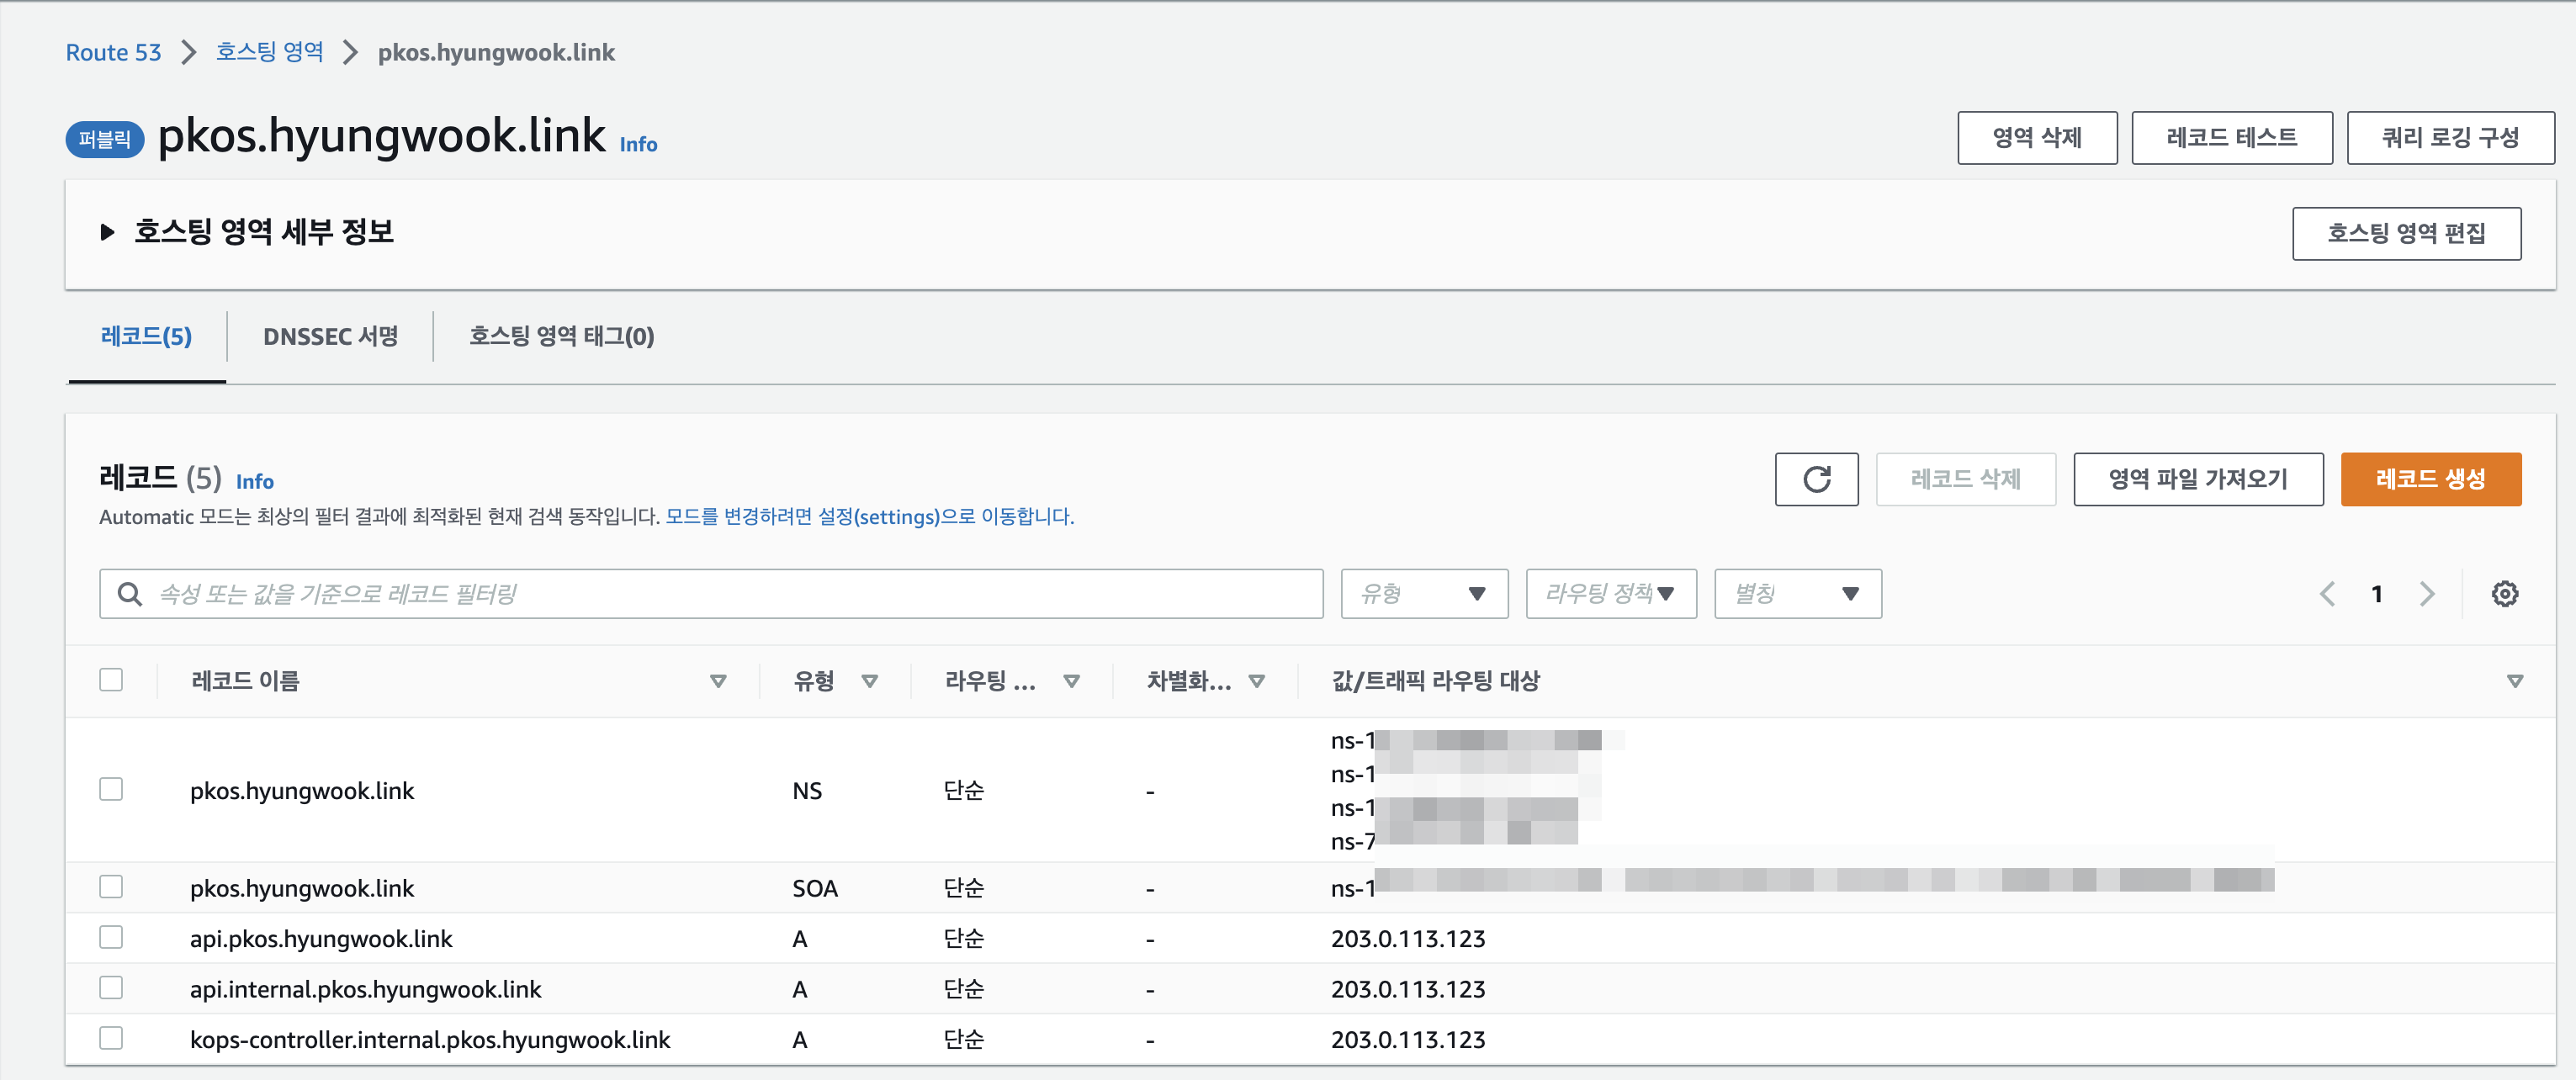This screenshot has width=2576, height=1080.
Task: Open the 별칭 alias filter dropdown
Action: [x=1797, y=594]
